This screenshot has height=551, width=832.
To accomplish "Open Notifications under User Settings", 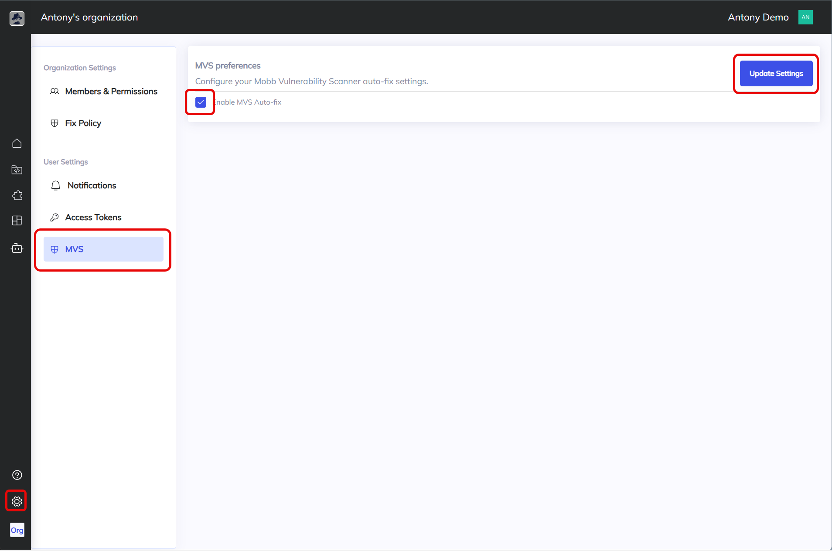I will [x=92, y=186].
